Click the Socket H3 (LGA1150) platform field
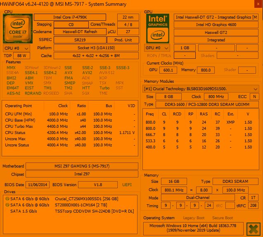The width and height of the screenshot is (263, 237). point(96,48)
